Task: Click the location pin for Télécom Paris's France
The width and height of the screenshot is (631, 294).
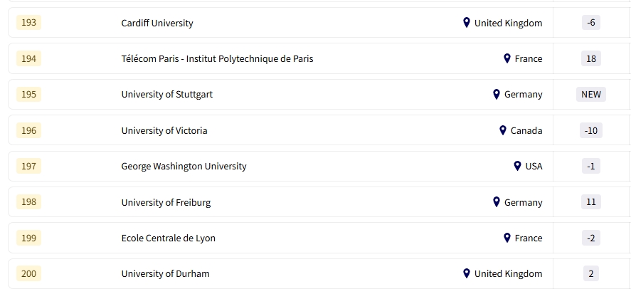Action: (507, 58)
